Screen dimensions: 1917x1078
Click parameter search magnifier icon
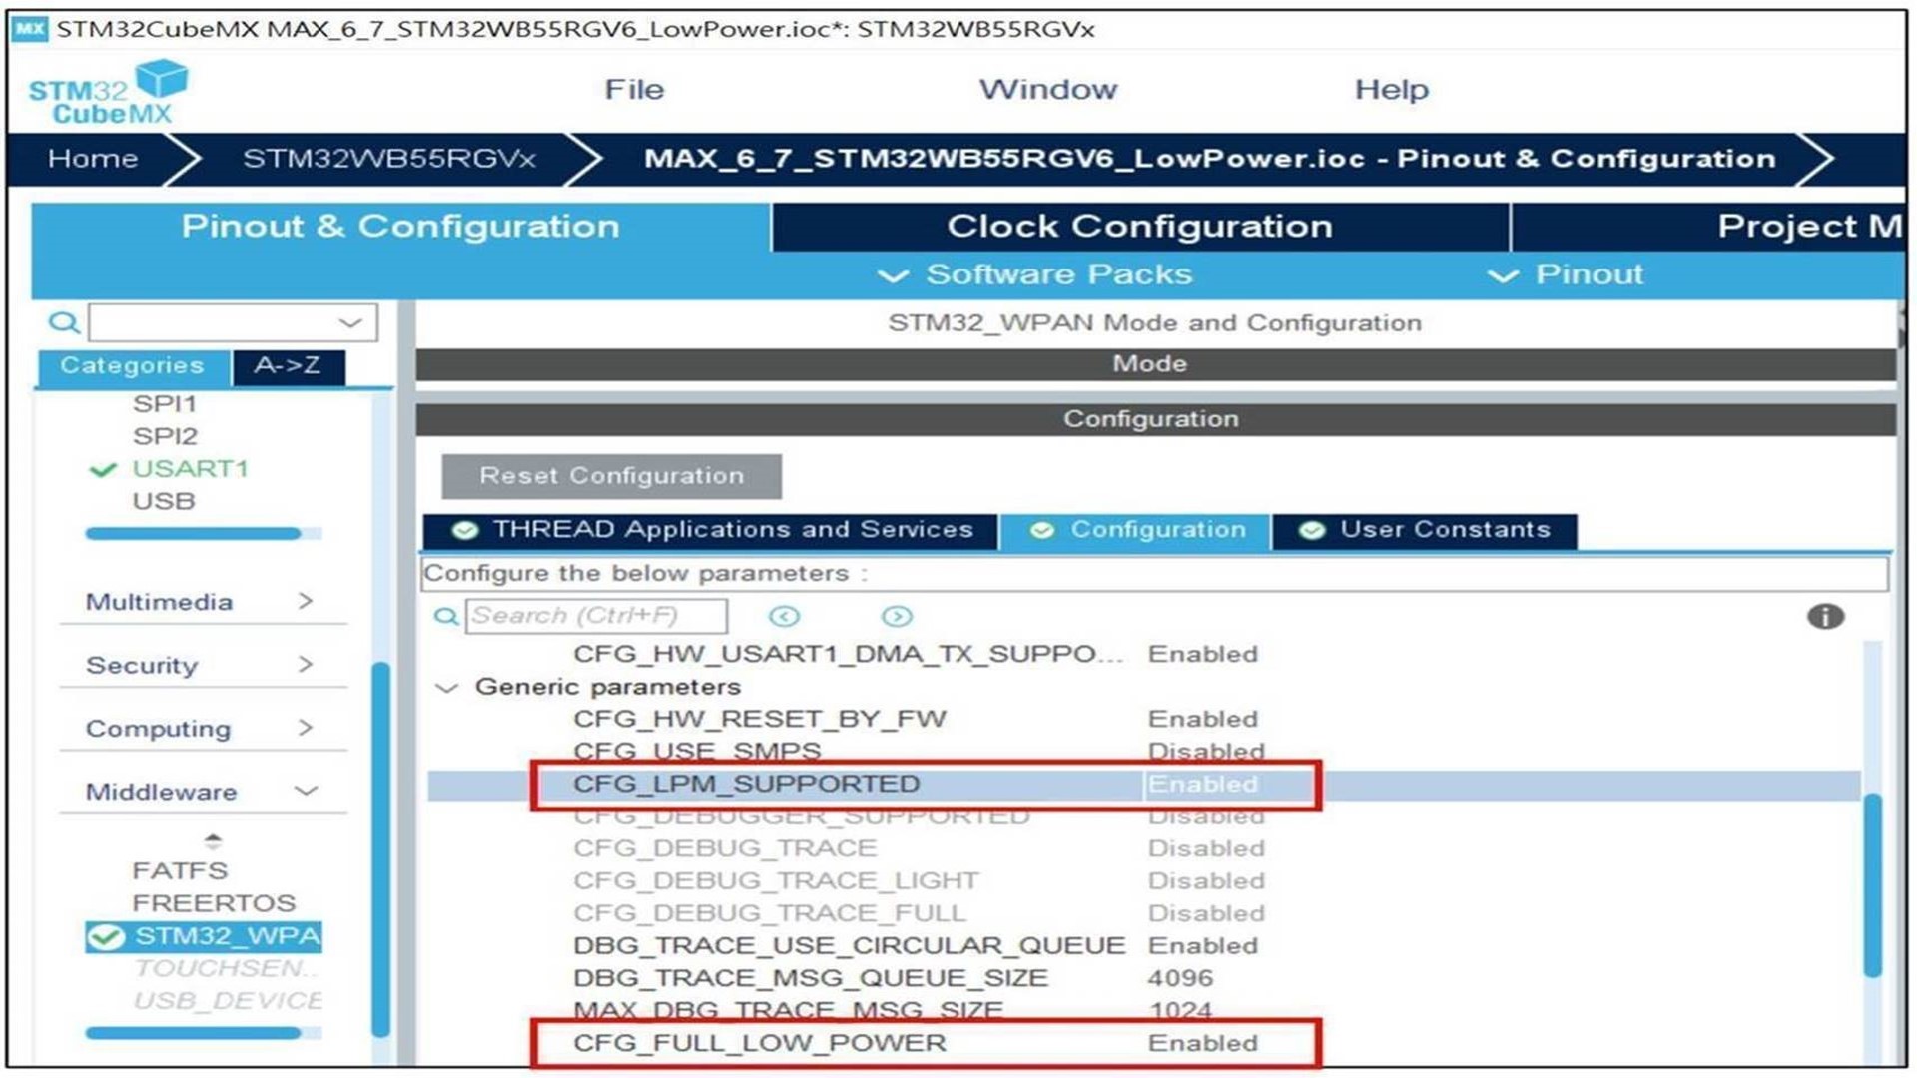(445, 617)
